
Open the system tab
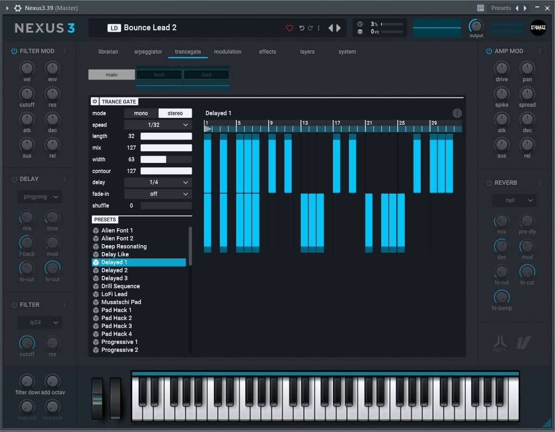(x=347, y=51)
